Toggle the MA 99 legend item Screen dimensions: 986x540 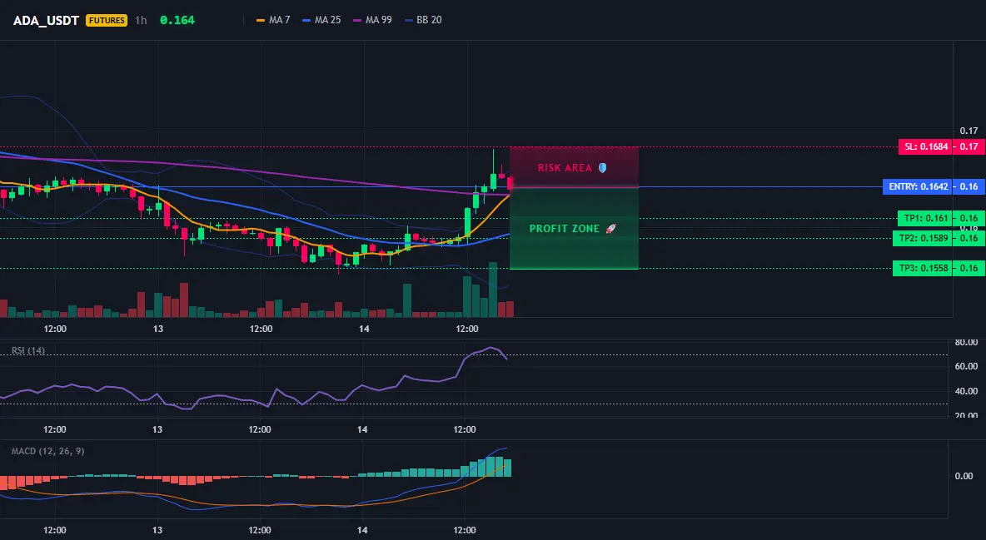[x=372, y=20]
